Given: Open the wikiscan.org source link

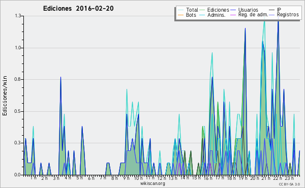Looking at the screenshot, I should (152, 183).
